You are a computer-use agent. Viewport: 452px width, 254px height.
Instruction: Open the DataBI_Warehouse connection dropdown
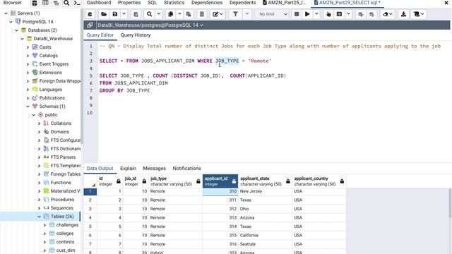click(150, 25)
